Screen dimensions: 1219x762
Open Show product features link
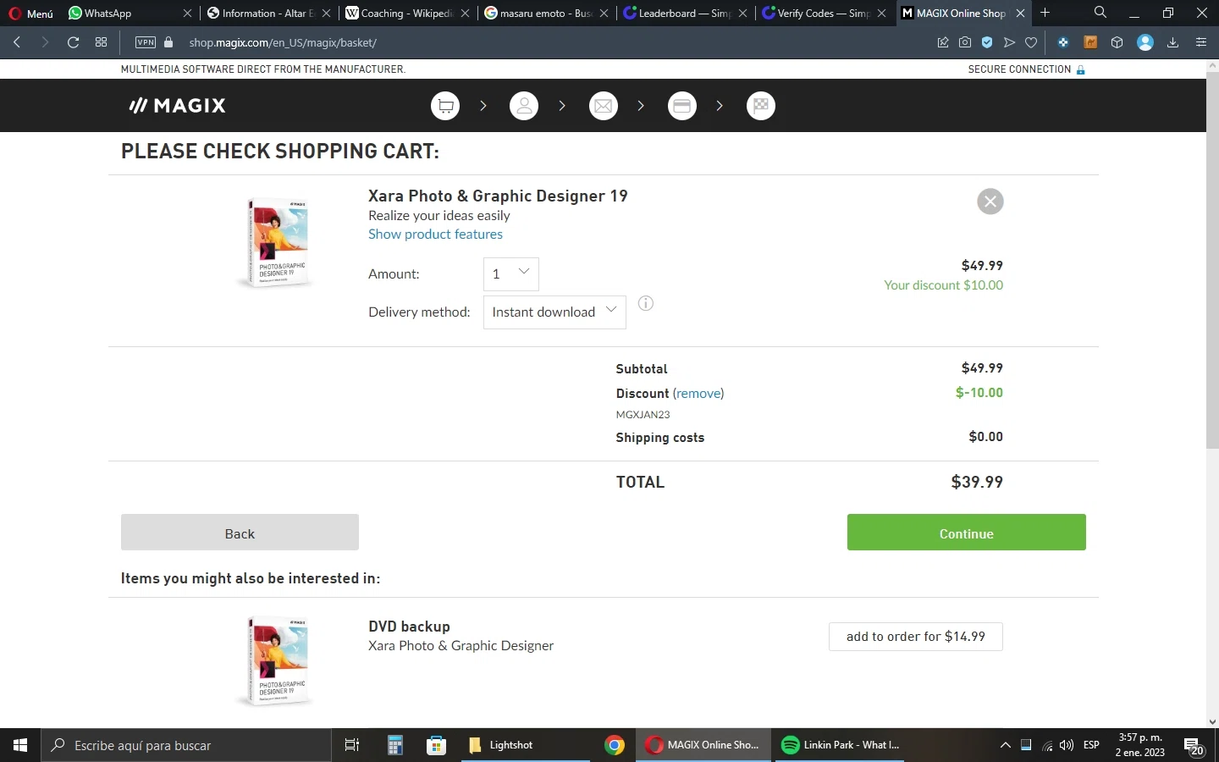pyautogui.click(x=435, y=235)
